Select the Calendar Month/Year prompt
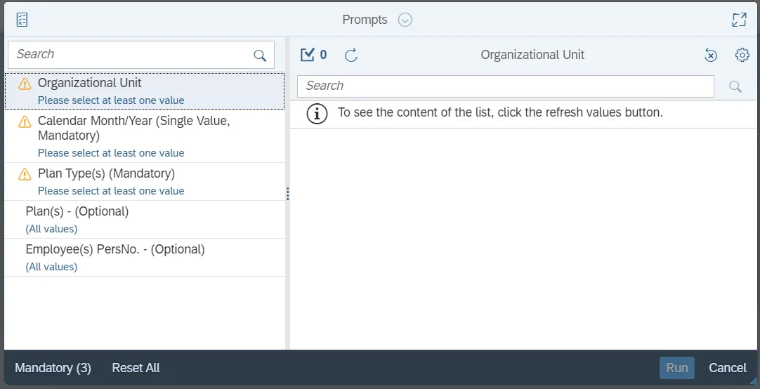This screenshot has width=760, height=389. (x=144, y=136)
